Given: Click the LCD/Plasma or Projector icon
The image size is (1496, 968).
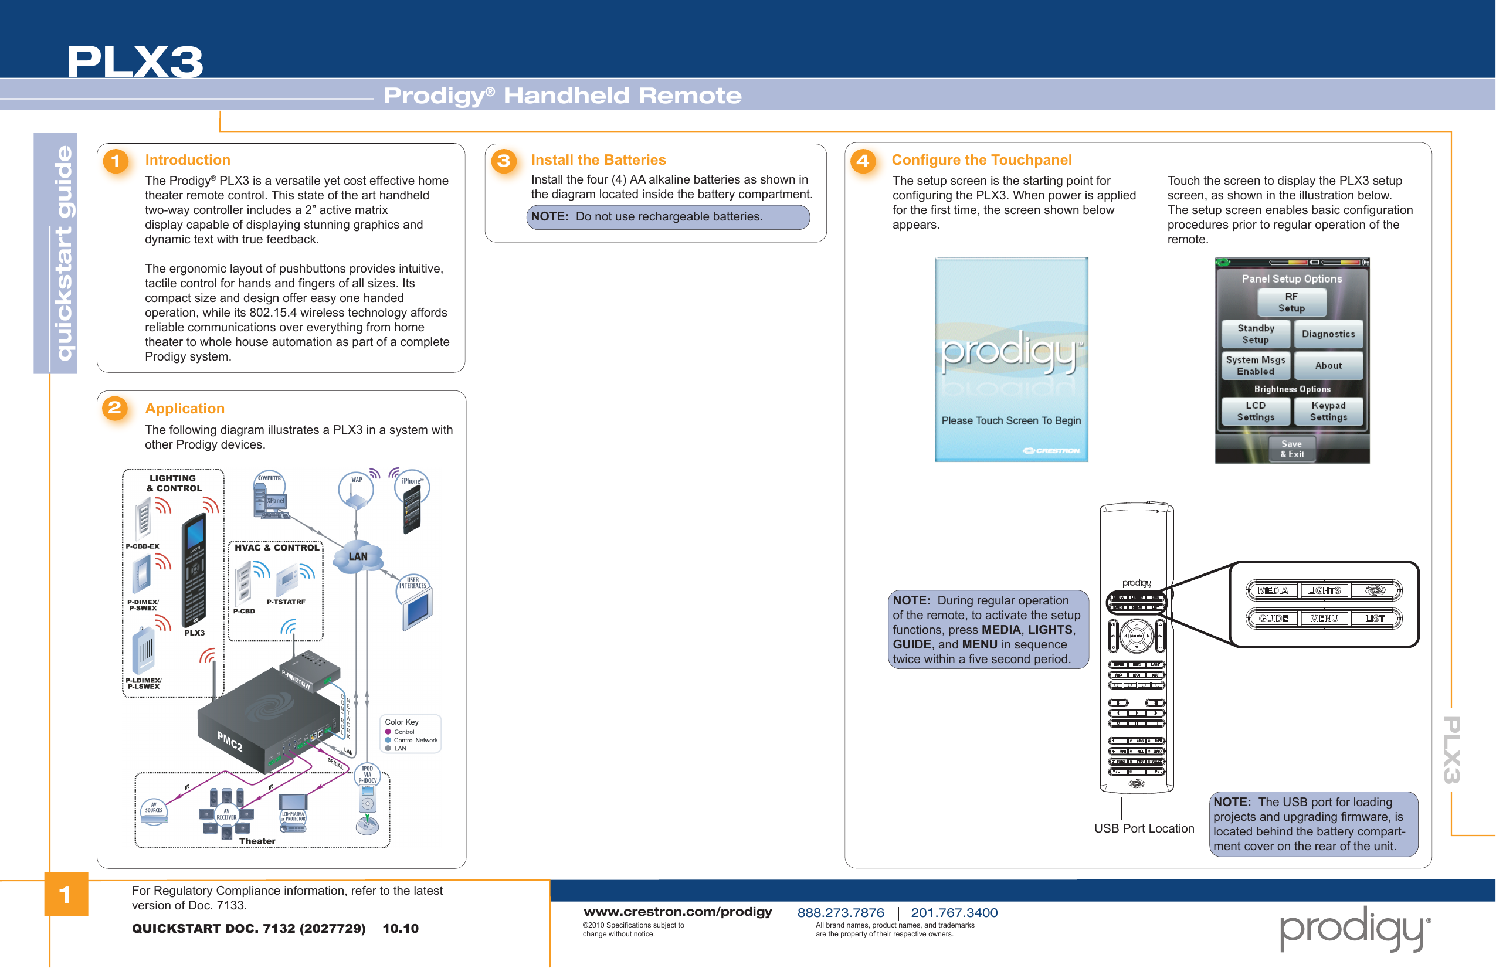Looking at the screenshot, I should [293, 813].
